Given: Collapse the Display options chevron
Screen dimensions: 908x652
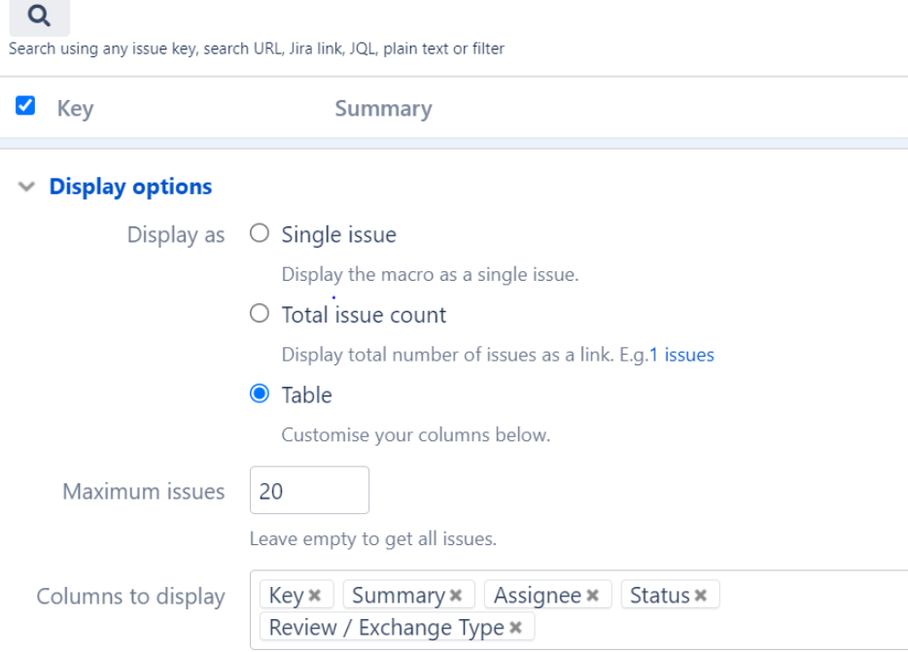Looking at the screenshot, I should coord(26,187).
